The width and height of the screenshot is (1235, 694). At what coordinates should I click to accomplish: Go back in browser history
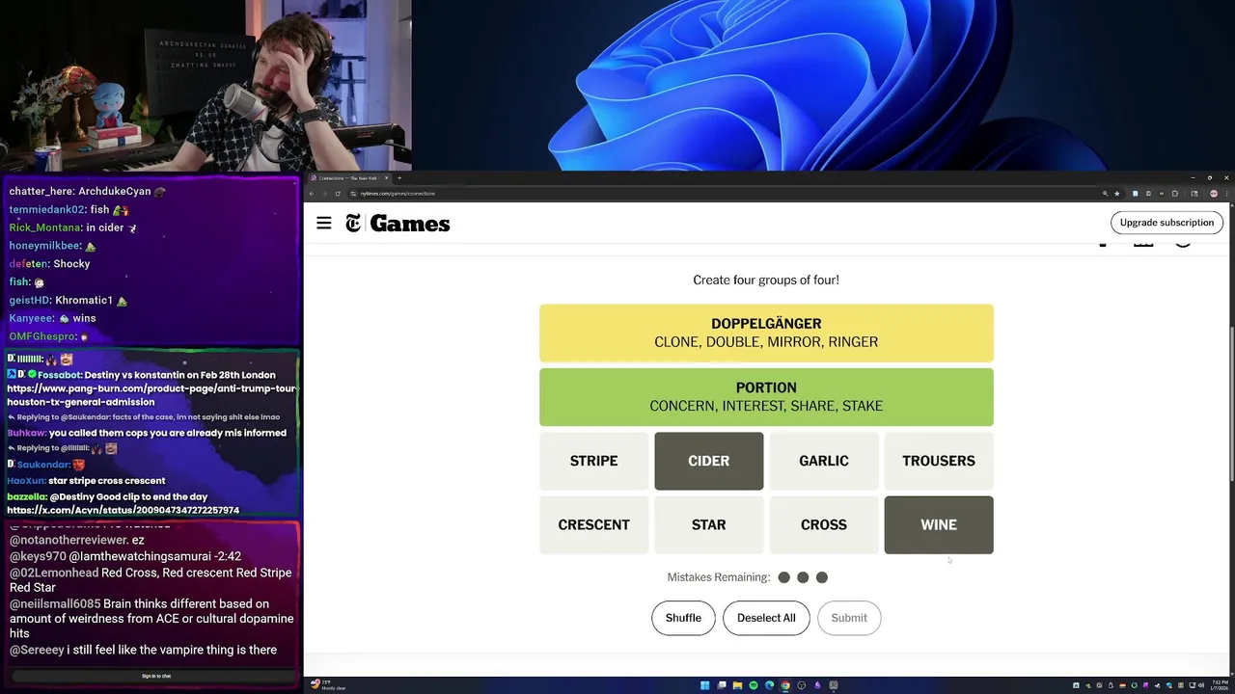[x=312, y=194]
